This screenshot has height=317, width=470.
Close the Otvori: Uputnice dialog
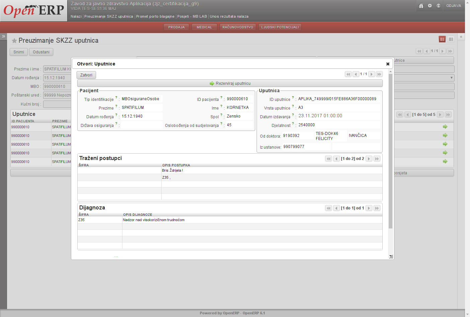[x=388, y=64]
